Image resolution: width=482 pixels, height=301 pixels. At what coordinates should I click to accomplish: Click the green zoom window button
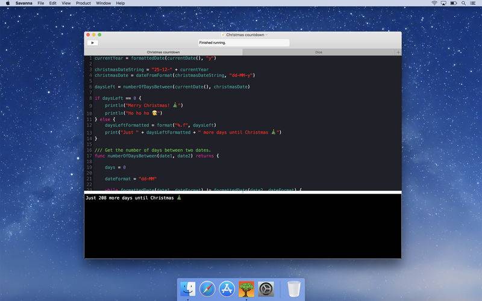99,35
